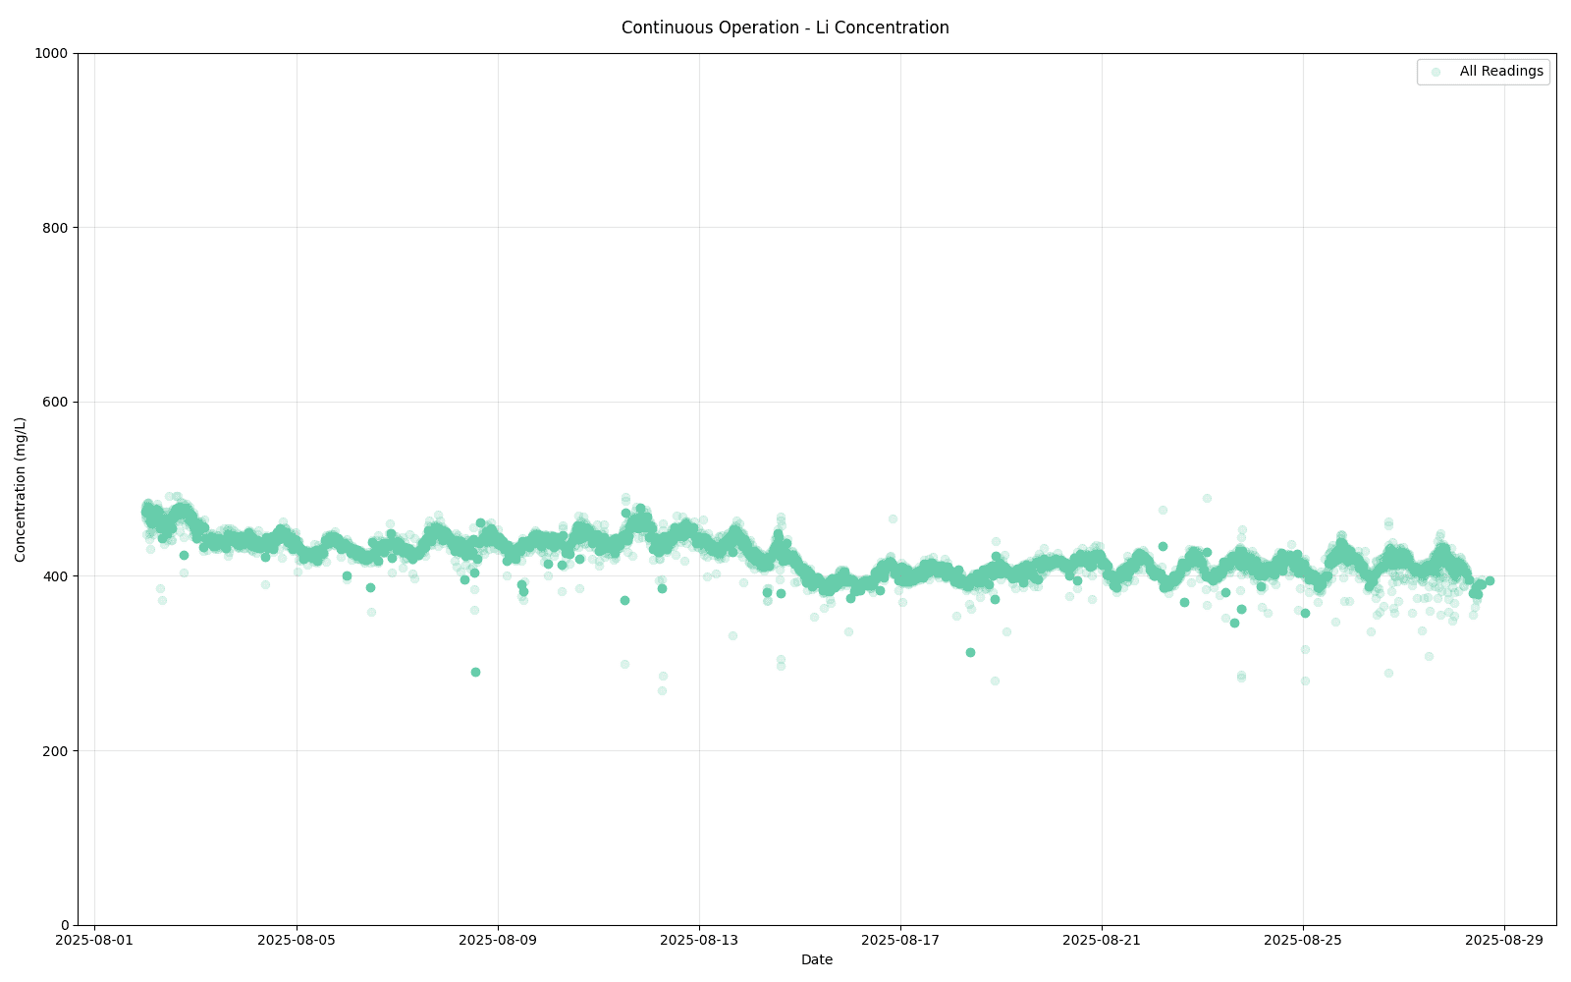Click the "Concentration (mg/L)" y-axis label
1571x982 pixels.
tap(21, 489)
